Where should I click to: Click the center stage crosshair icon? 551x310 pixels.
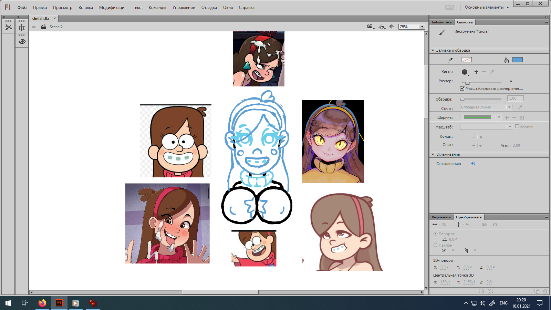click(392, 27)
